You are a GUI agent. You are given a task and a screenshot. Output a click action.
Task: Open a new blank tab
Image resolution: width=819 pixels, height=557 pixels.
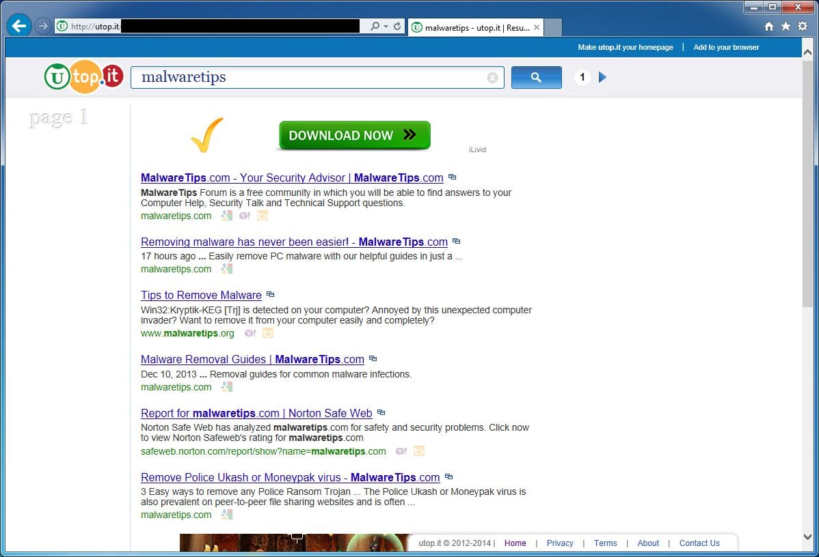point(553,27)
